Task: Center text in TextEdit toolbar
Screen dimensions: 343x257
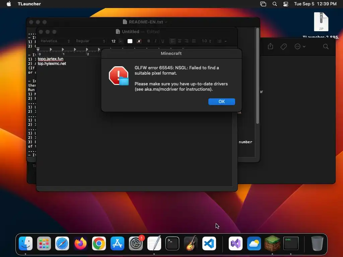Action: tap(180, 41)
